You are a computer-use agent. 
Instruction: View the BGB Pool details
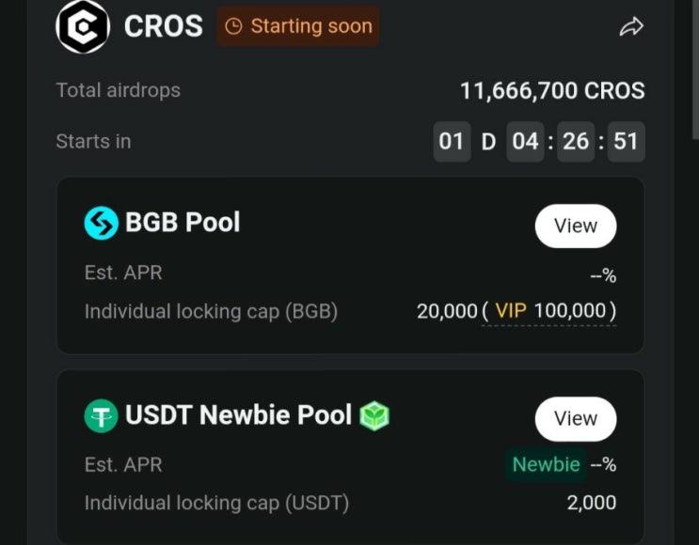tap(576, 226)
